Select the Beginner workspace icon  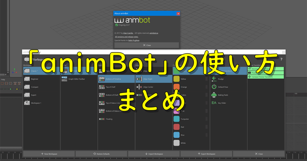[x=27, y=79]
